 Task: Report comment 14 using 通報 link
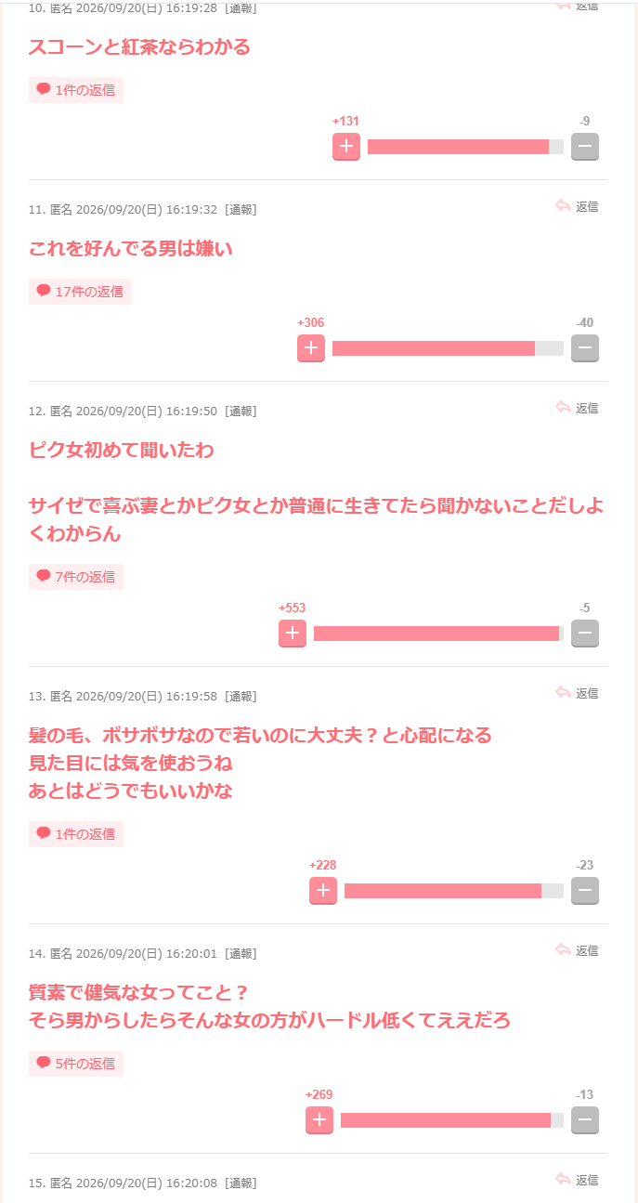241,953
